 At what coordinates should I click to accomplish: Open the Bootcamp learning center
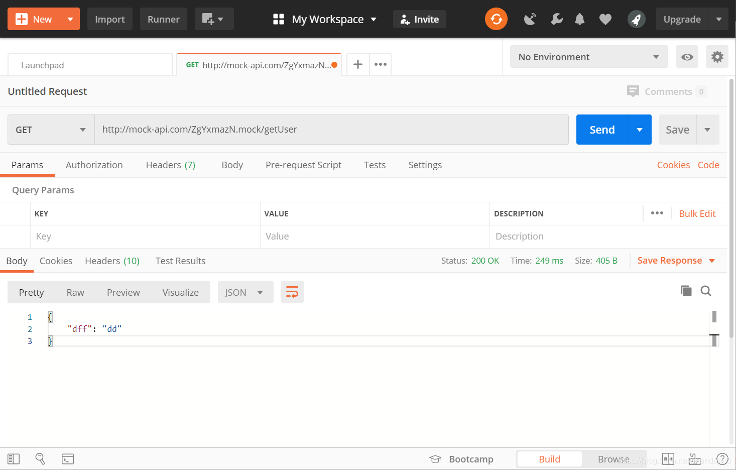click(x=461, y=459)
